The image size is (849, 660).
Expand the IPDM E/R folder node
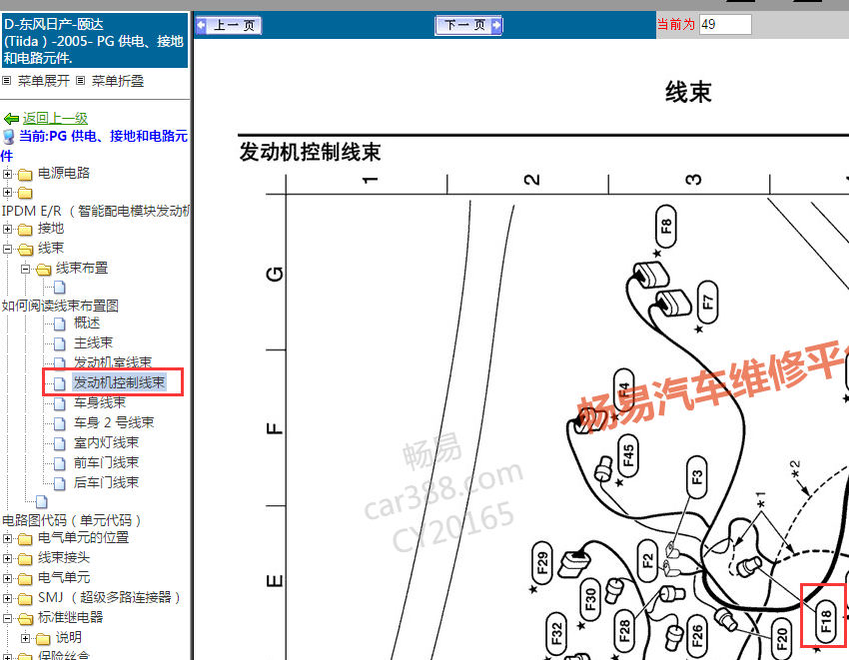click(x=7, y=192)
